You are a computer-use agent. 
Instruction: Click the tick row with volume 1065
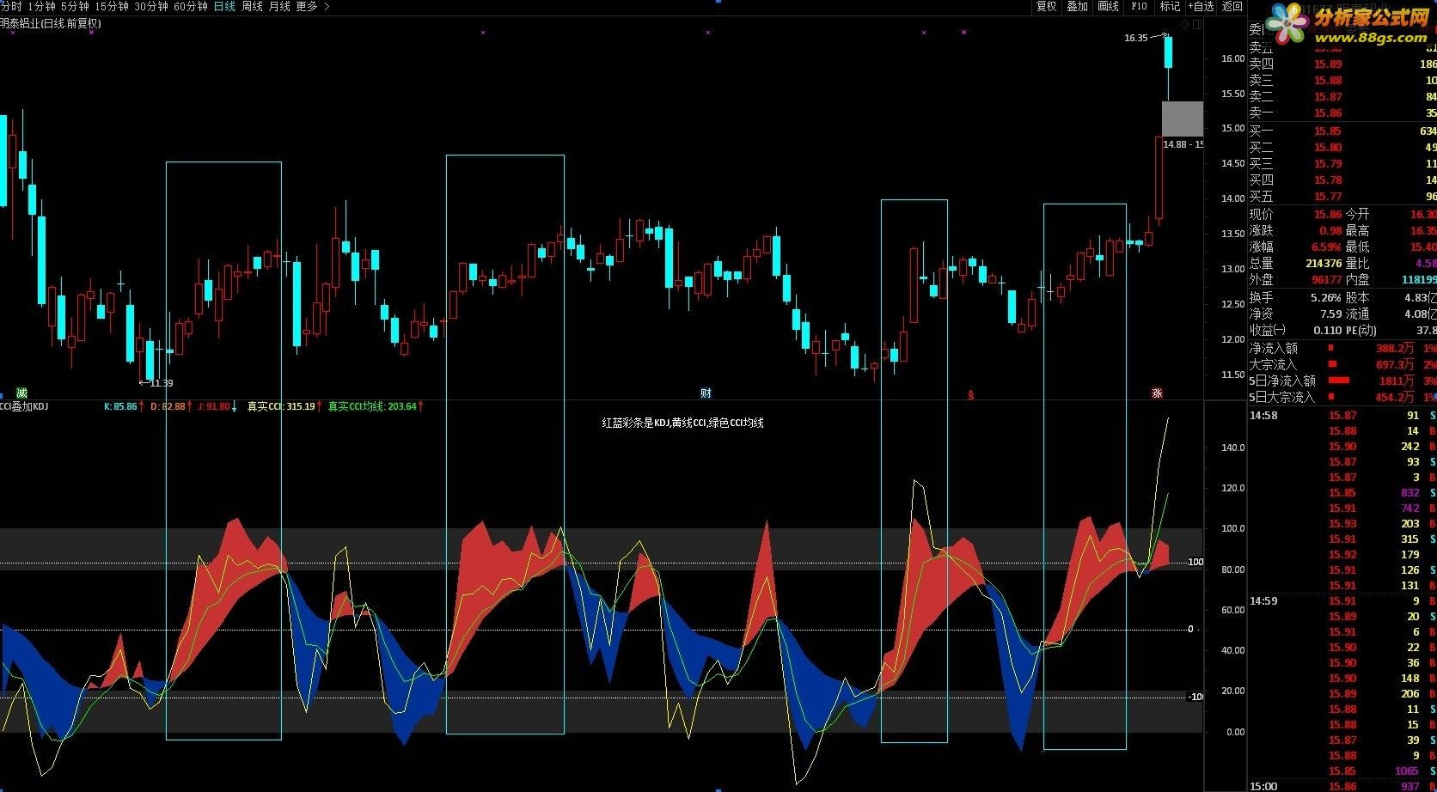pos(1342,771)
